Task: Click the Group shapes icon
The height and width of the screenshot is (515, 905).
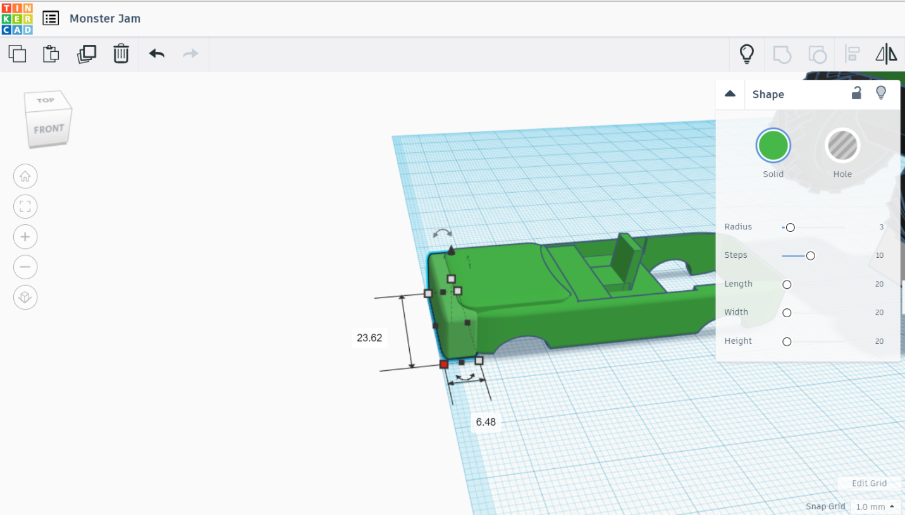Action: click(x=782, y=54)
